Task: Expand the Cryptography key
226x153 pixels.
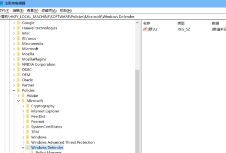Action: [x=23, y=106]
